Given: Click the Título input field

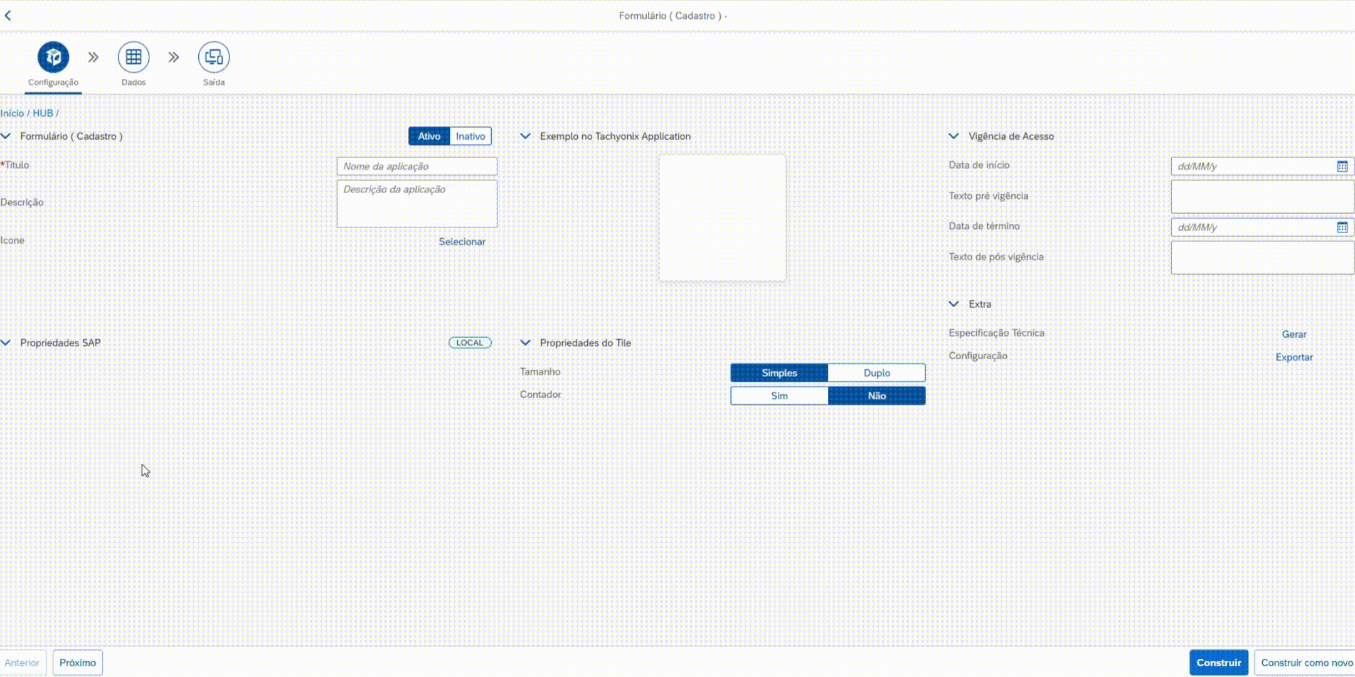Looking at the screenshot, I should 417,166.
